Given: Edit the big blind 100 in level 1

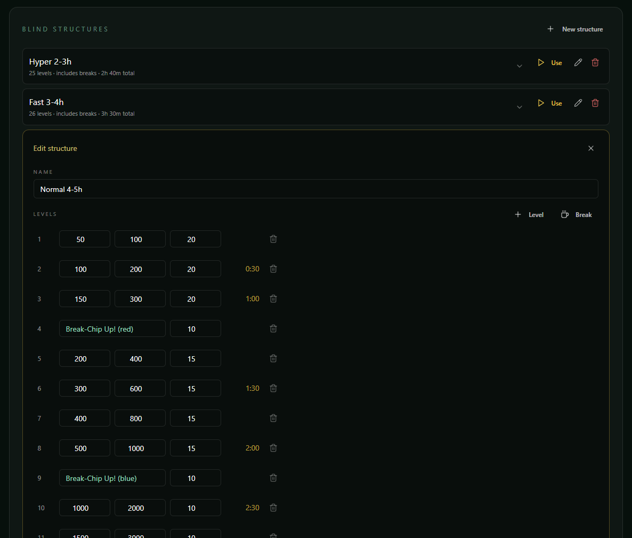Looking at the screenshot, I should [140, 239].
